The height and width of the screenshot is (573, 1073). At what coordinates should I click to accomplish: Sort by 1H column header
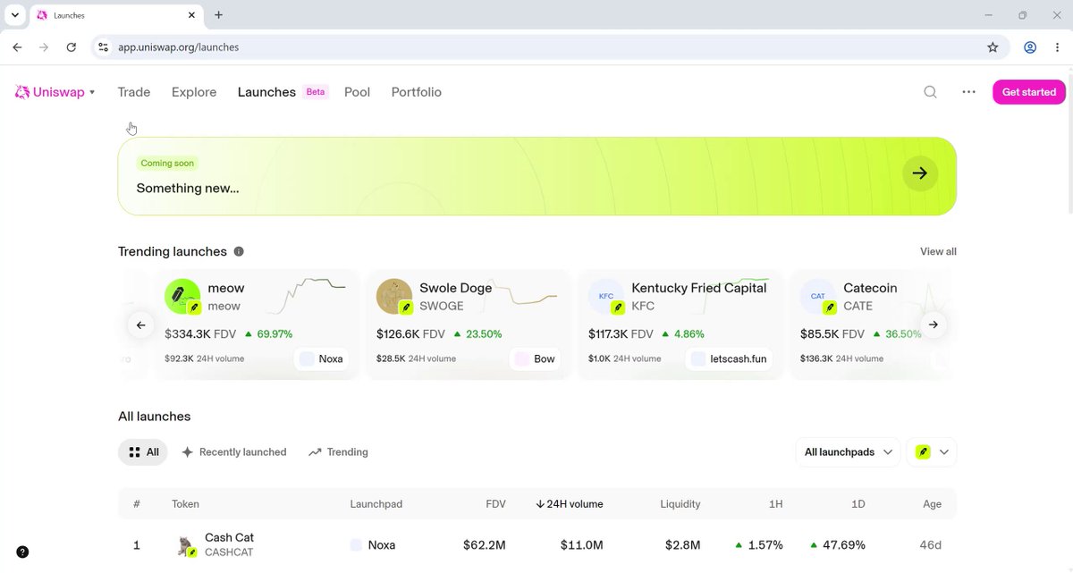(775, 504)
